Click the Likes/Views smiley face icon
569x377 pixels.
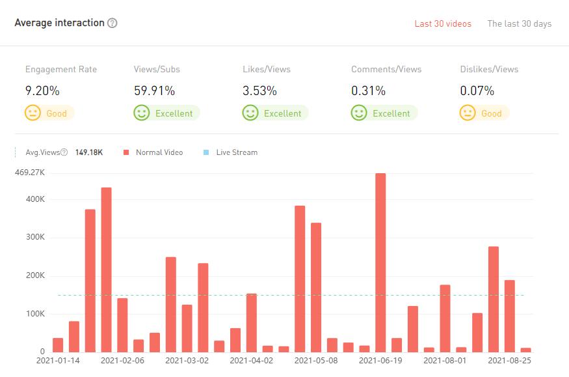pos(250,113)
